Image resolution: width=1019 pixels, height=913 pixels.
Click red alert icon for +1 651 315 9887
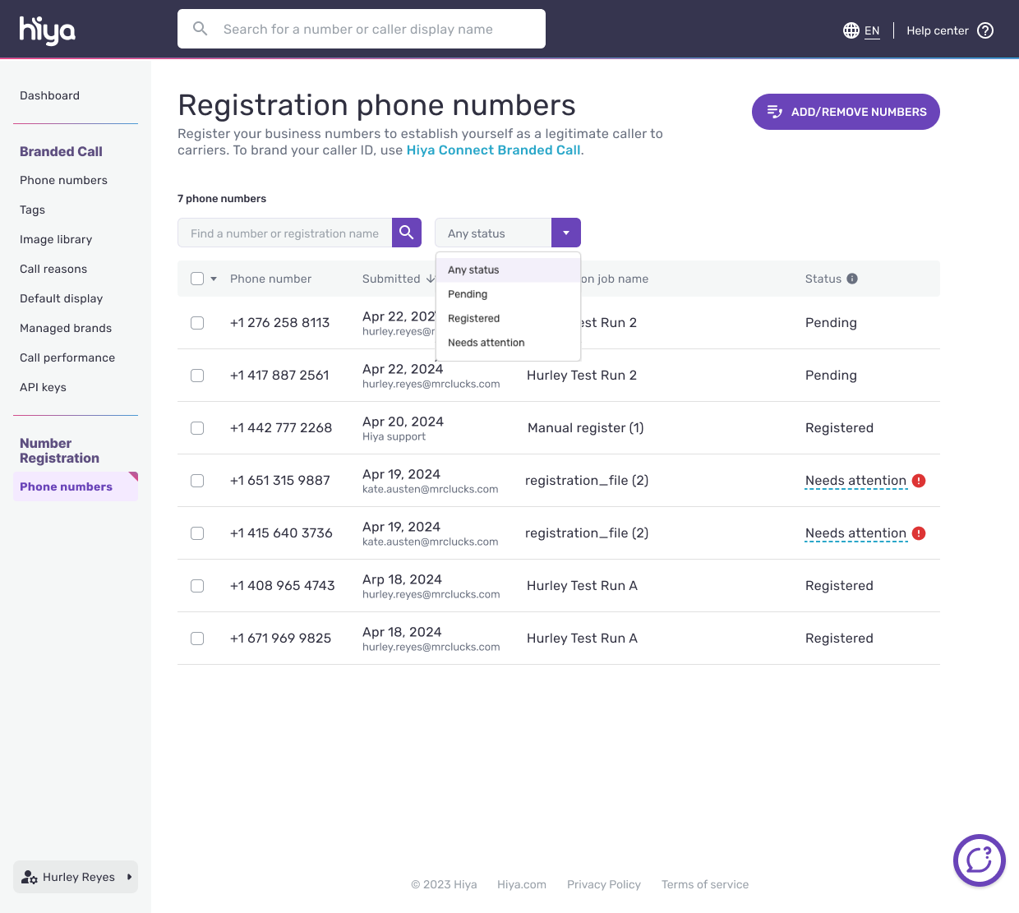coord(919,481)
